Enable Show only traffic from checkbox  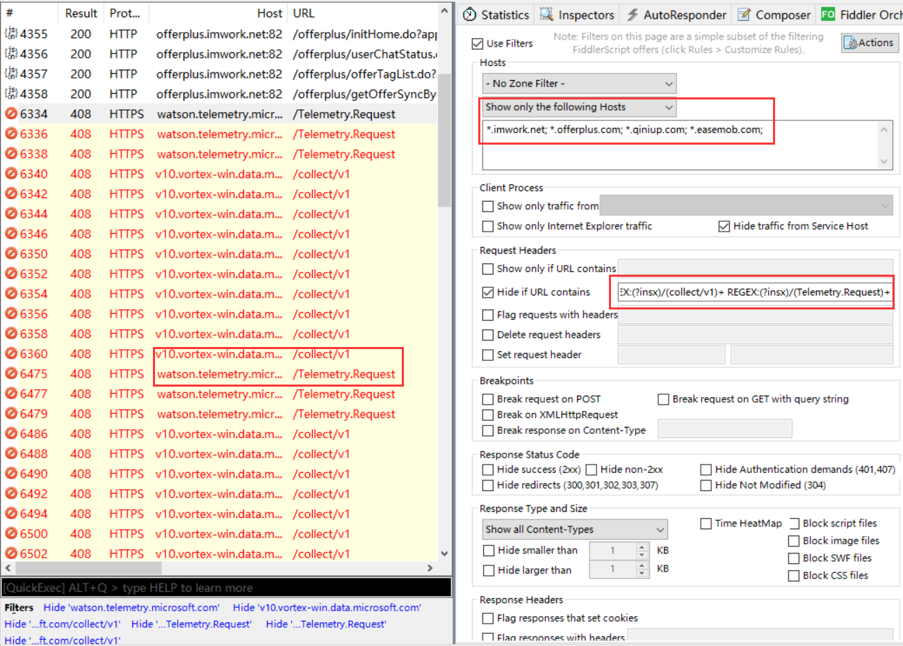488,207
